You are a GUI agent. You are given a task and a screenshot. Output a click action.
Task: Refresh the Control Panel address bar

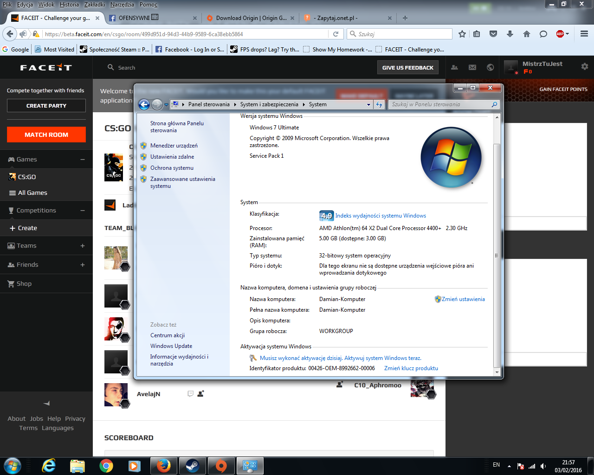click(x=379, y=104)
